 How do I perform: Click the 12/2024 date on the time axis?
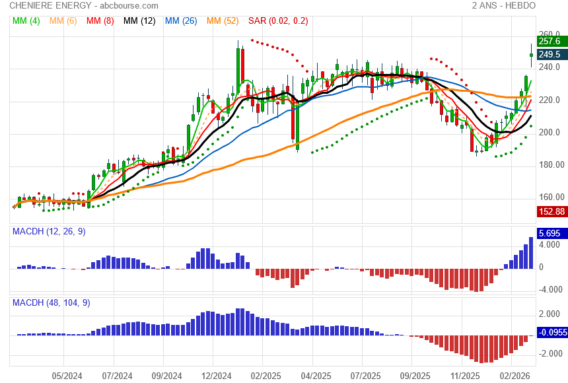click(216, 376)
